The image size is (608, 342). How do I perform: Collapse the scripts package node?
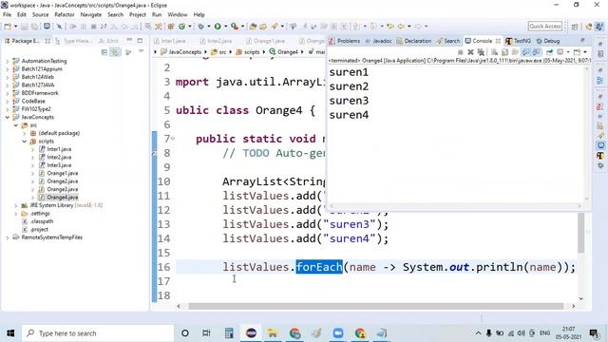[24, 142]
